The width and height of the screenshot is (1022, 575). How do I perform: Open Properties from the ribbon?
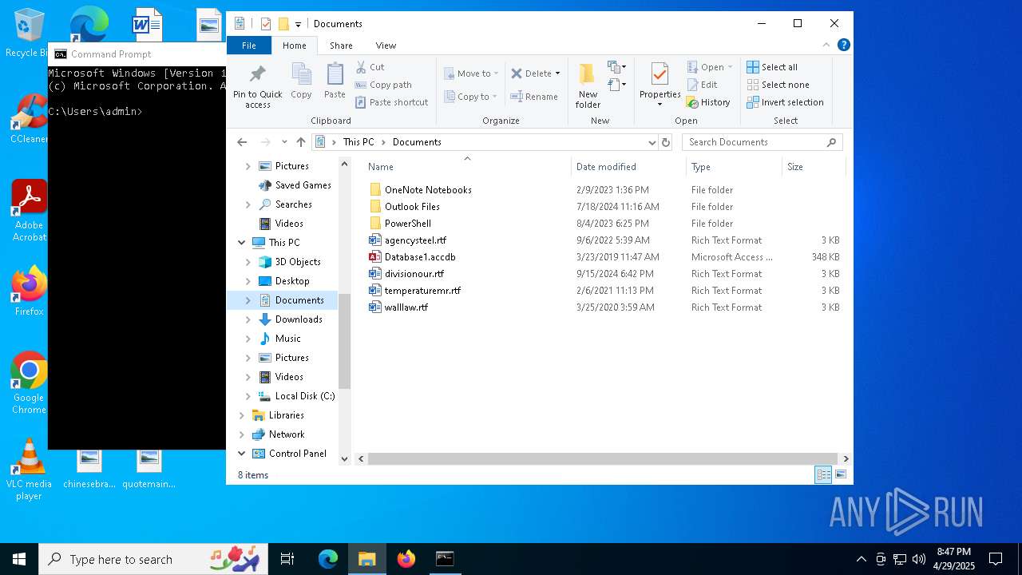click(660, 85)
